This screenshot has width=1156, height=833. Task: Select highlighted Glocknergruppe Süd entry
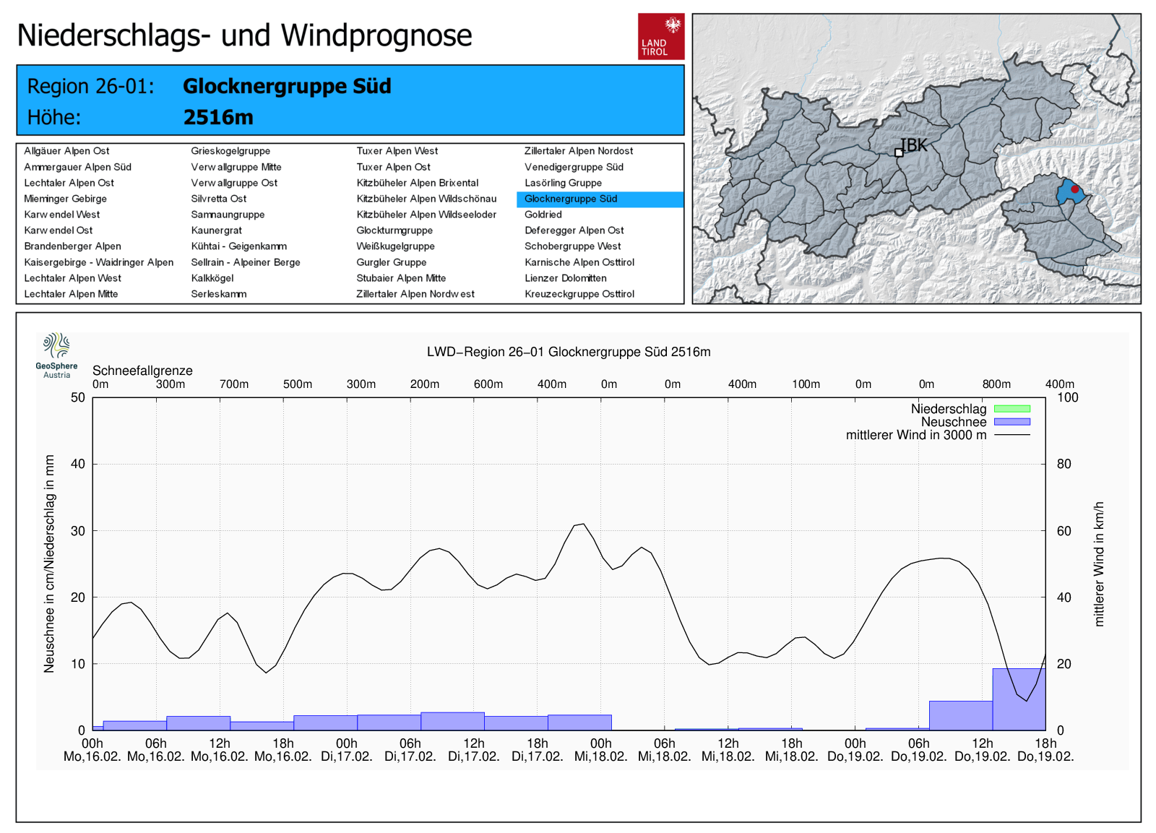point(600,199)
